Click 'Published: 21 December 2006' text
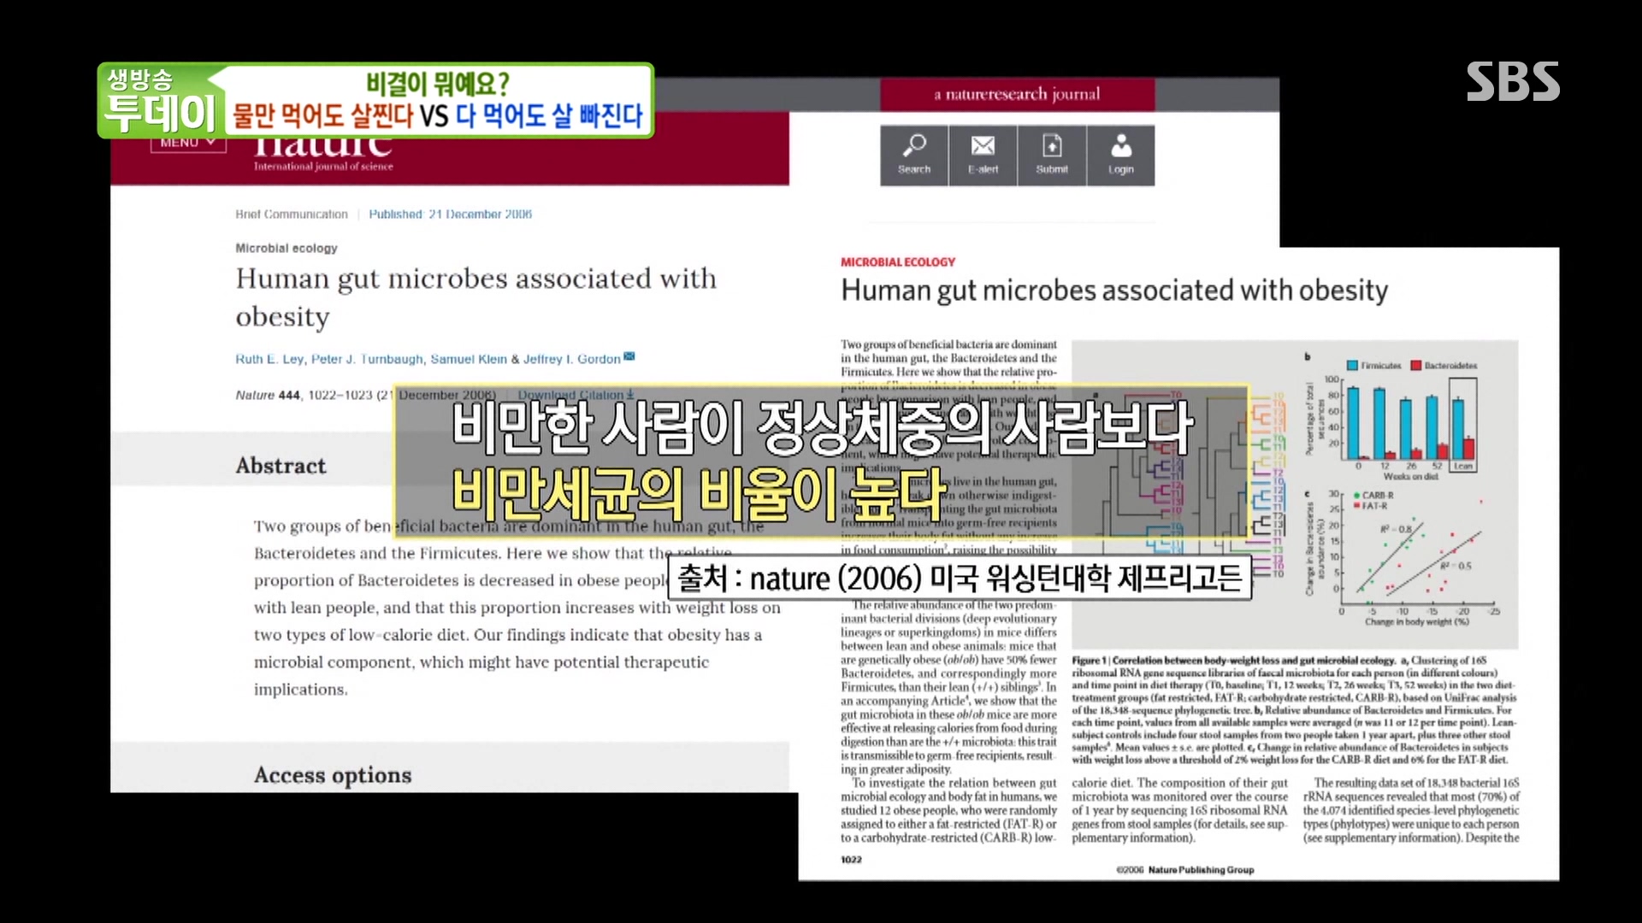The image size is (1642, 923). pyautogui.click(x=450, y=215)
